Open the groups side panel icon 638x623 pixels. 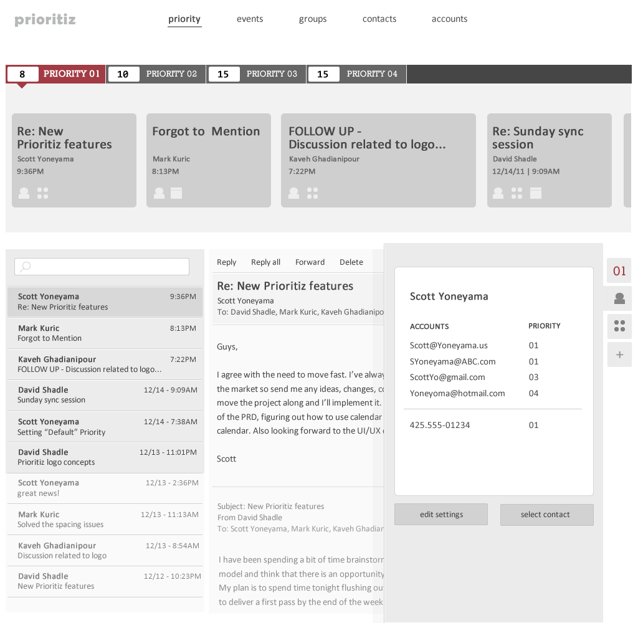click(x=619, y=326)
